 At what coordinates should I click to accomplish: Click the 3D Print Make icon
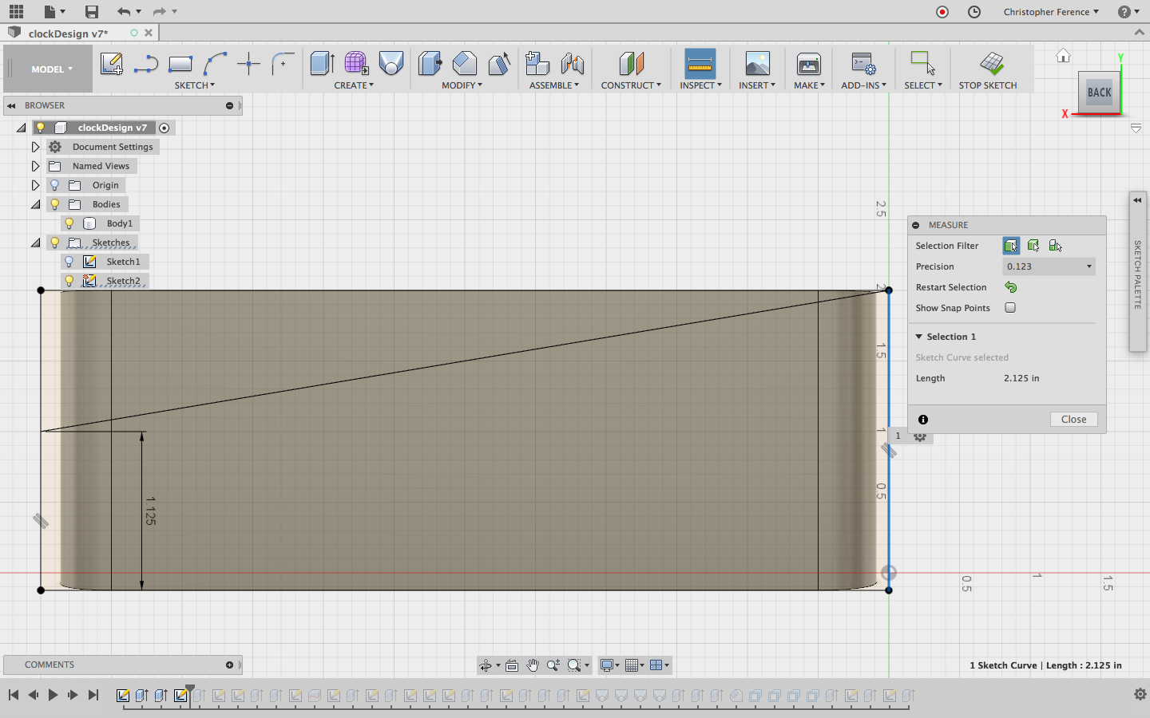click(809, 64)
